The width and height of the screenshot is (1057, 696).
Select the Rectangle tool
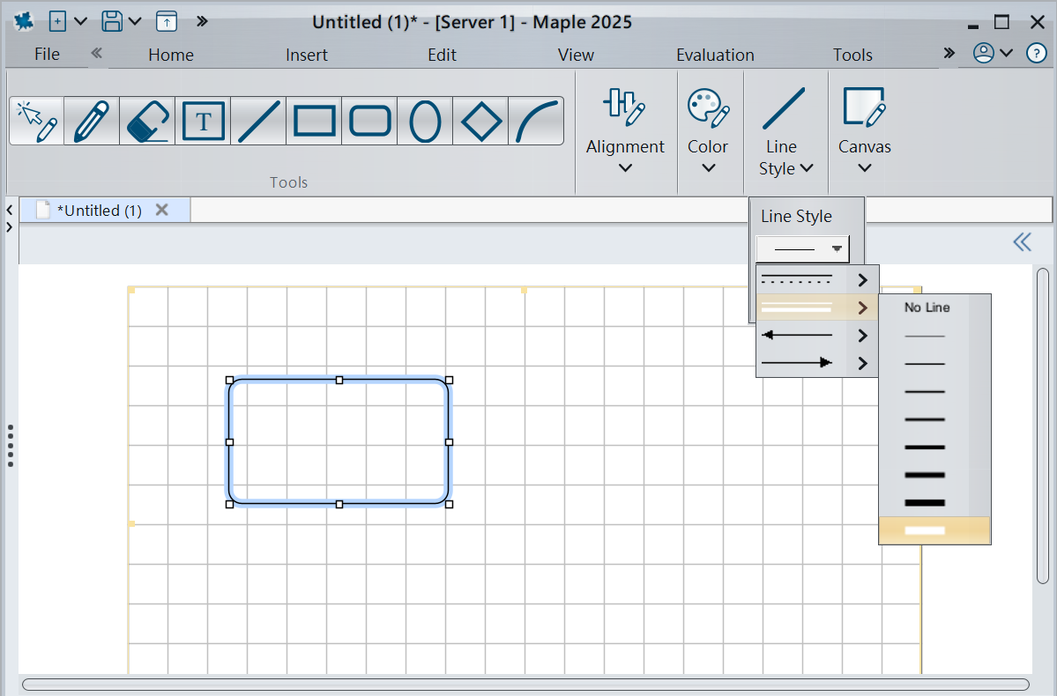[314, 122]
